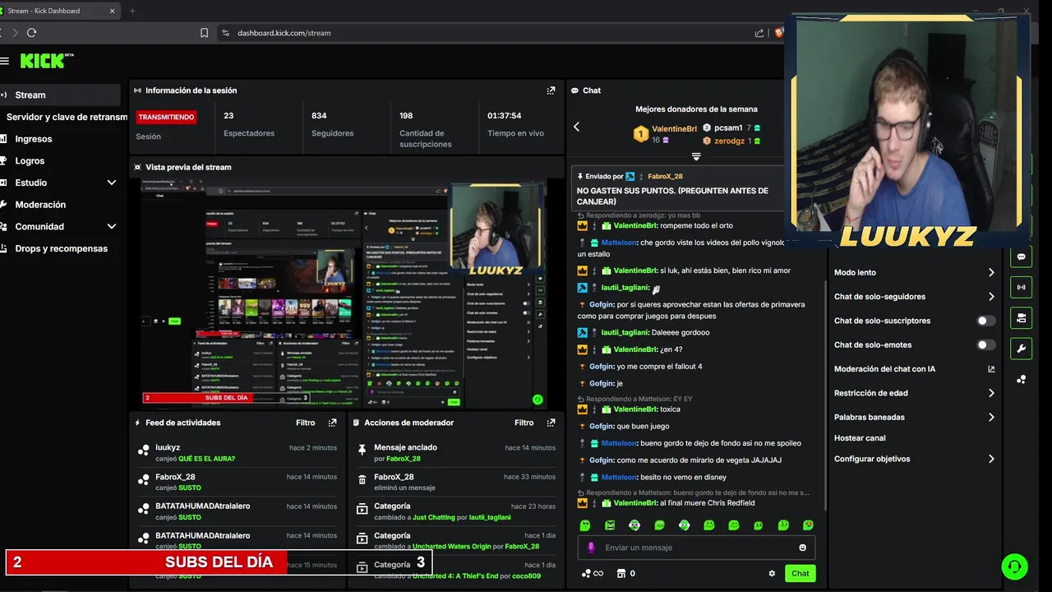
Task: Click the chat bubble icon in right rail
Action: click(x=1021, y=257)
